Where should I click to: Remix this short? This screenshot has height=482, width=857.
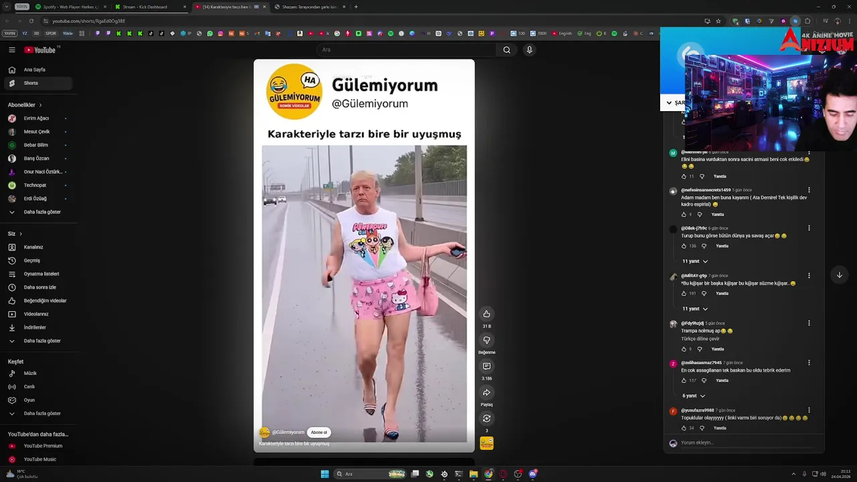pos(487,418)
